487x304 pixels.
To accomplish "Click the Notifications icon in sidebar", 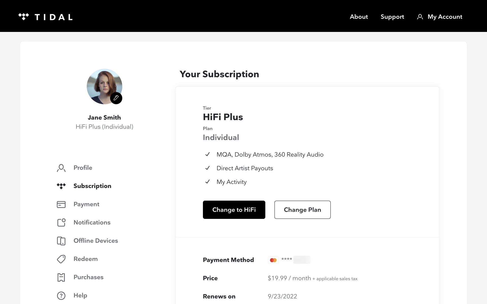I will tap(61, 222).
